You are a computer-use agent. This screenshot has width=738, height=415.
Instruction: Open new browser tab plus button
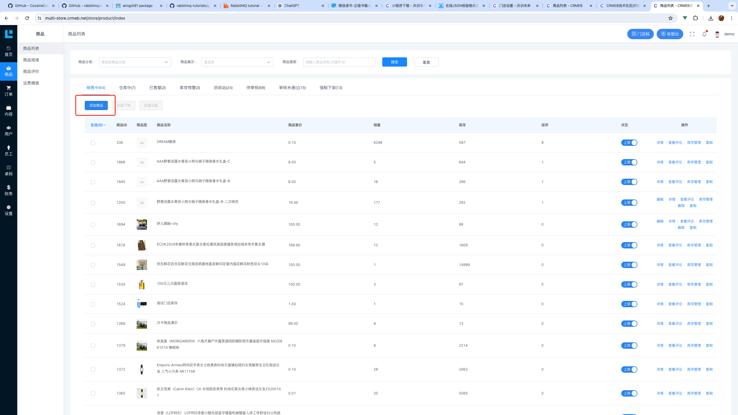pos(709,6)
